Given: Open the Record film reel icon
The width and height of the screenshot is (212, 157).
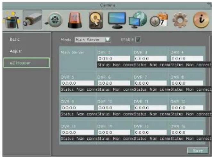Looking at the screenshot, I should click(54, 20).
